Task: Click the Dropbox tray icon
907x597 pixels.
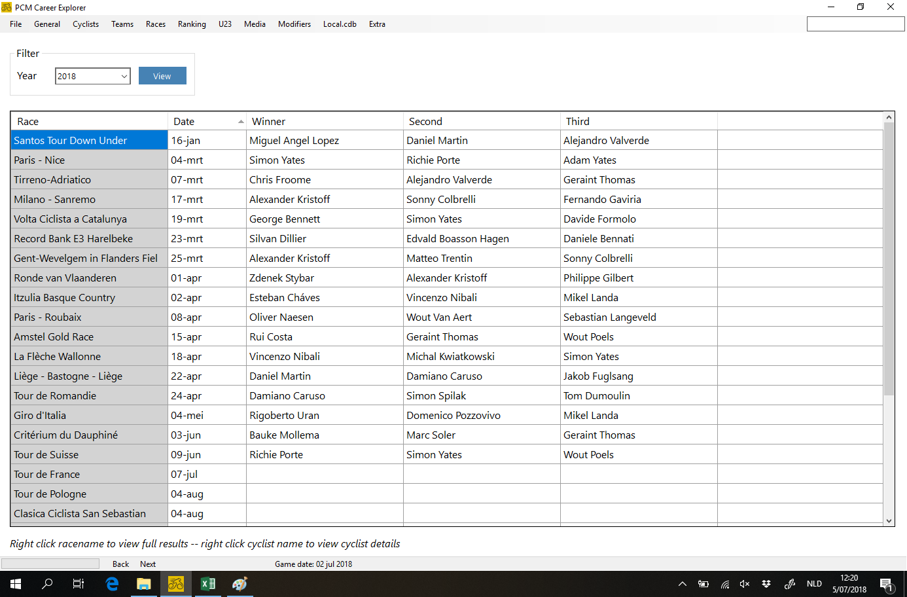Action: click(766, 584)
